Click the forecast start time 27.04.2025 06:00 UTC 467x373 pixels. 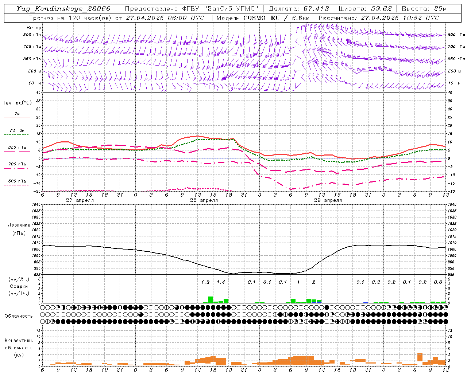coord(165,18)
